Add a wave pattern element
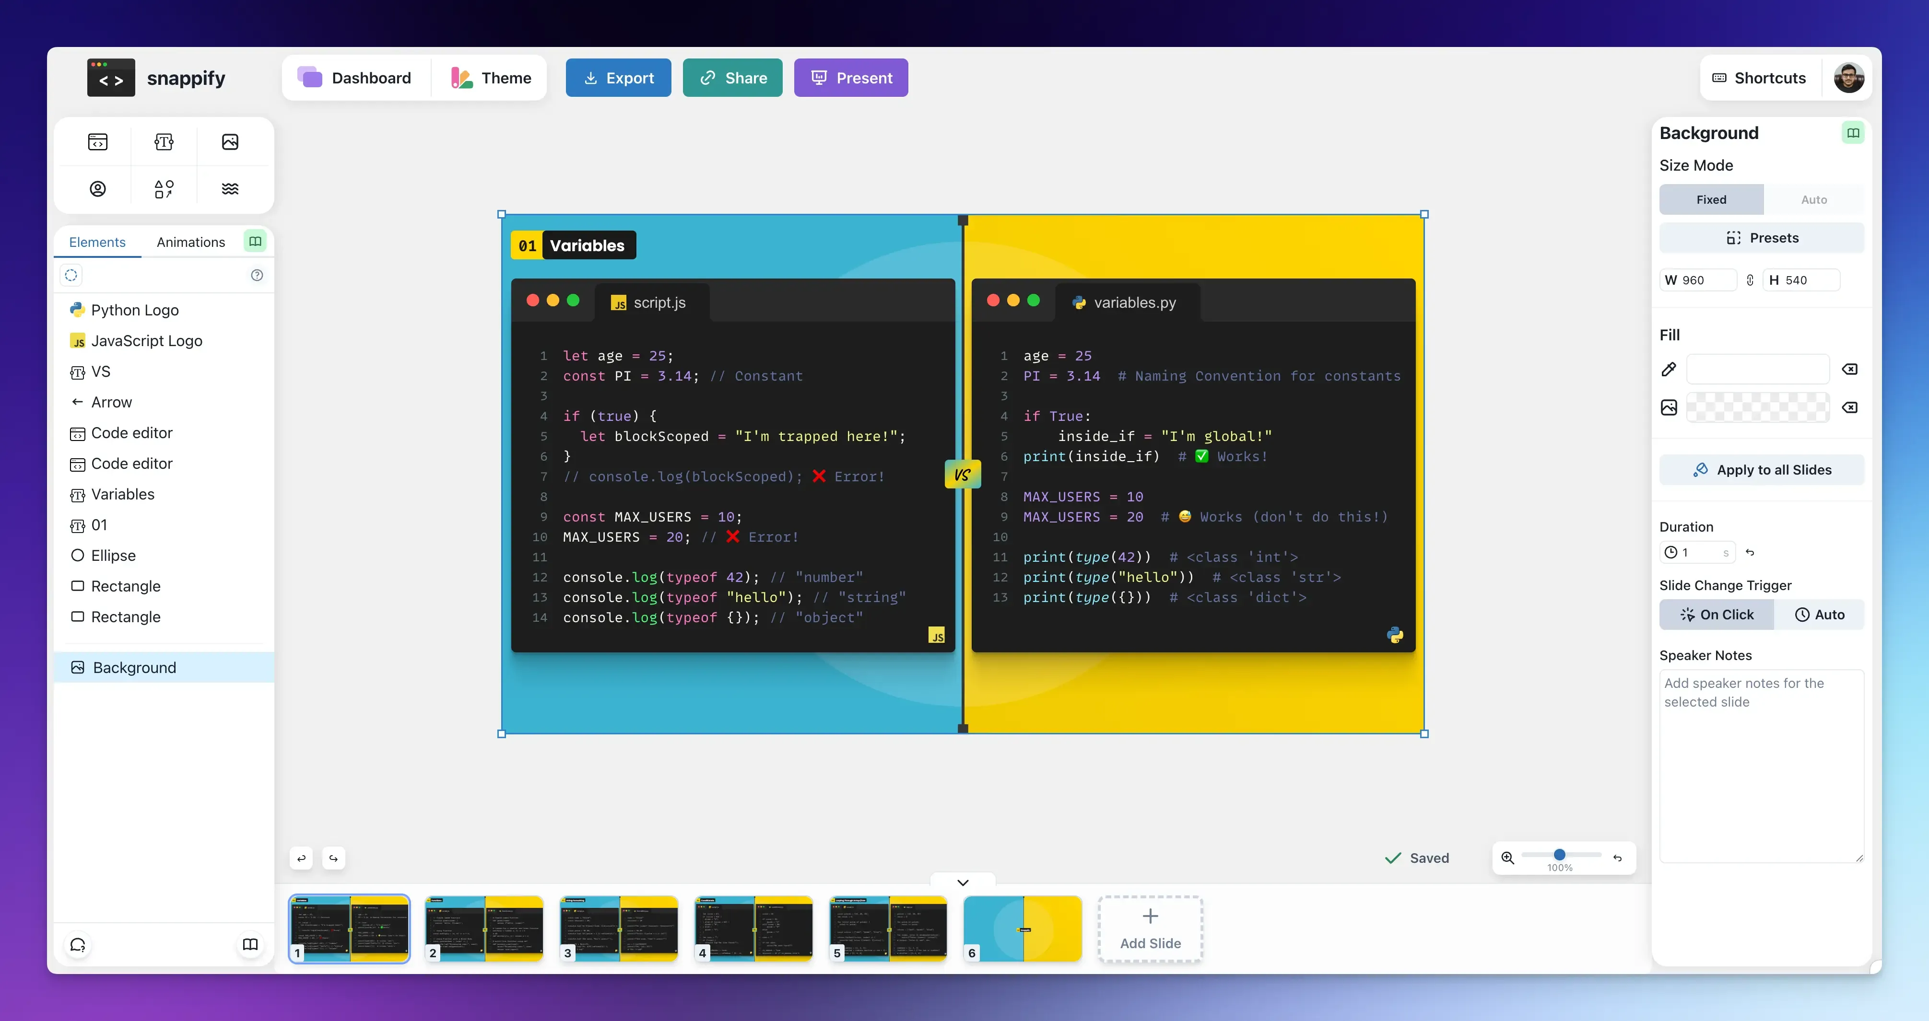 230,189
